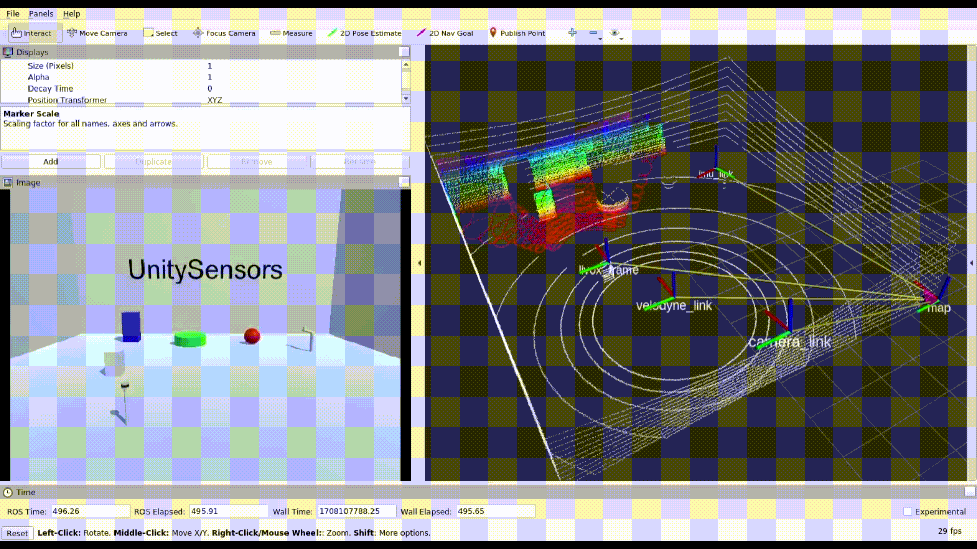Open the File menu

coord(12,13)
